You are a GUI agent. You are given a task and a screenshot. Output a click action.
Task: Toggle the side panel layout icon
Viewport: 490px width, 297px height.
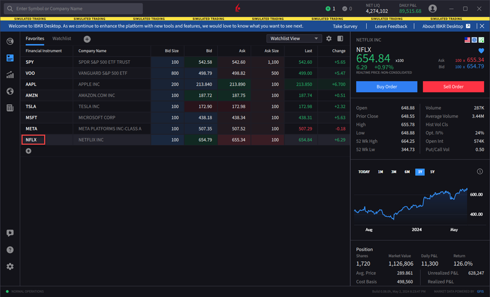click(x=341, y=38)
